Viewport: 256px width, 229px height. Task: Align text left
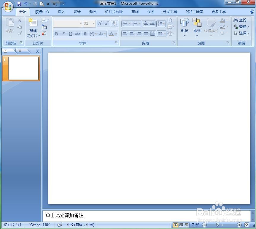(x=125, y=34)
